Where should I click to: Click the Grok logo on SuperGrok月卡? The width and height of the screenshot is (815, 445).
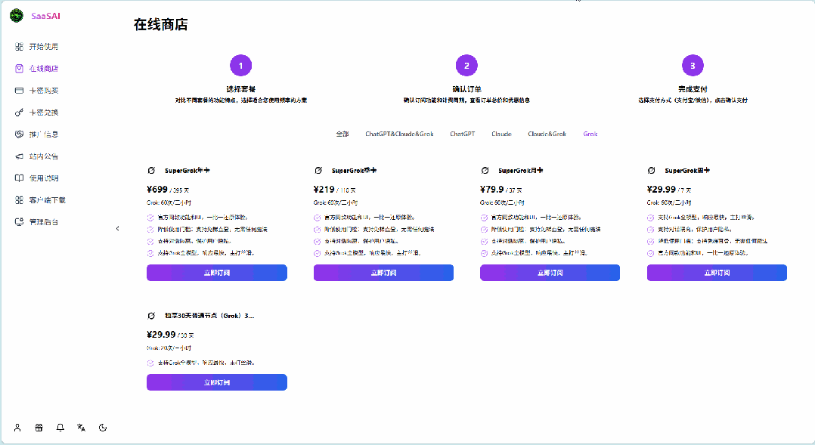pos(485,170)
